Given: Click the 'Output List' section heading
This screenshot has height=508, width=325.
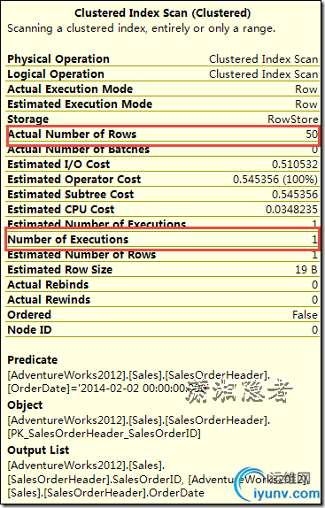Looking at the screenshot, I should tap(38, 450).
